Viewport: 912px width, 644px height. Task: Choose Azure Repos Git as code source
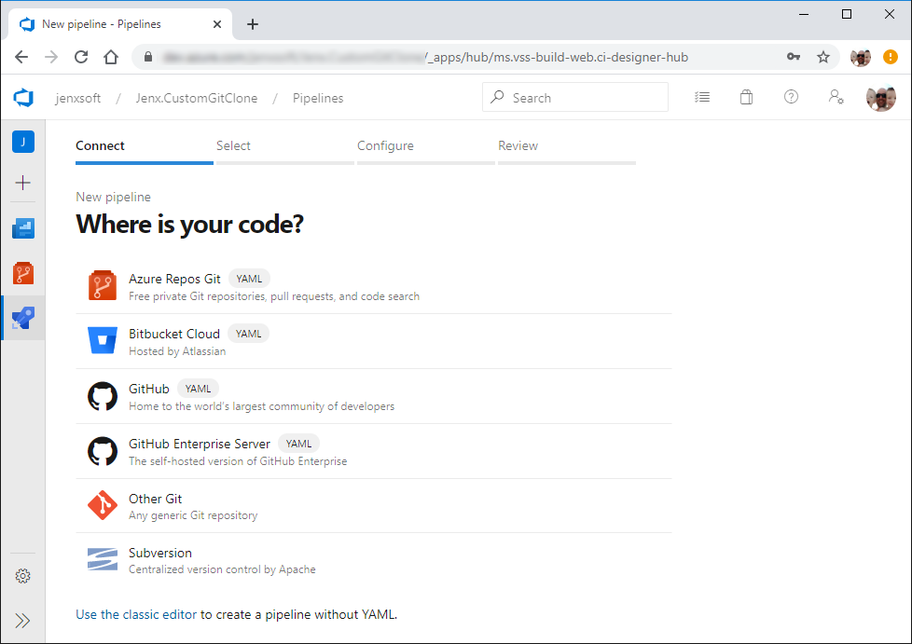coord(373,286)
